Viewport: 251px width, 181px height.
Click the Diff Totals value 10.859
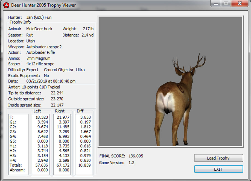click(x=84, y=165)
